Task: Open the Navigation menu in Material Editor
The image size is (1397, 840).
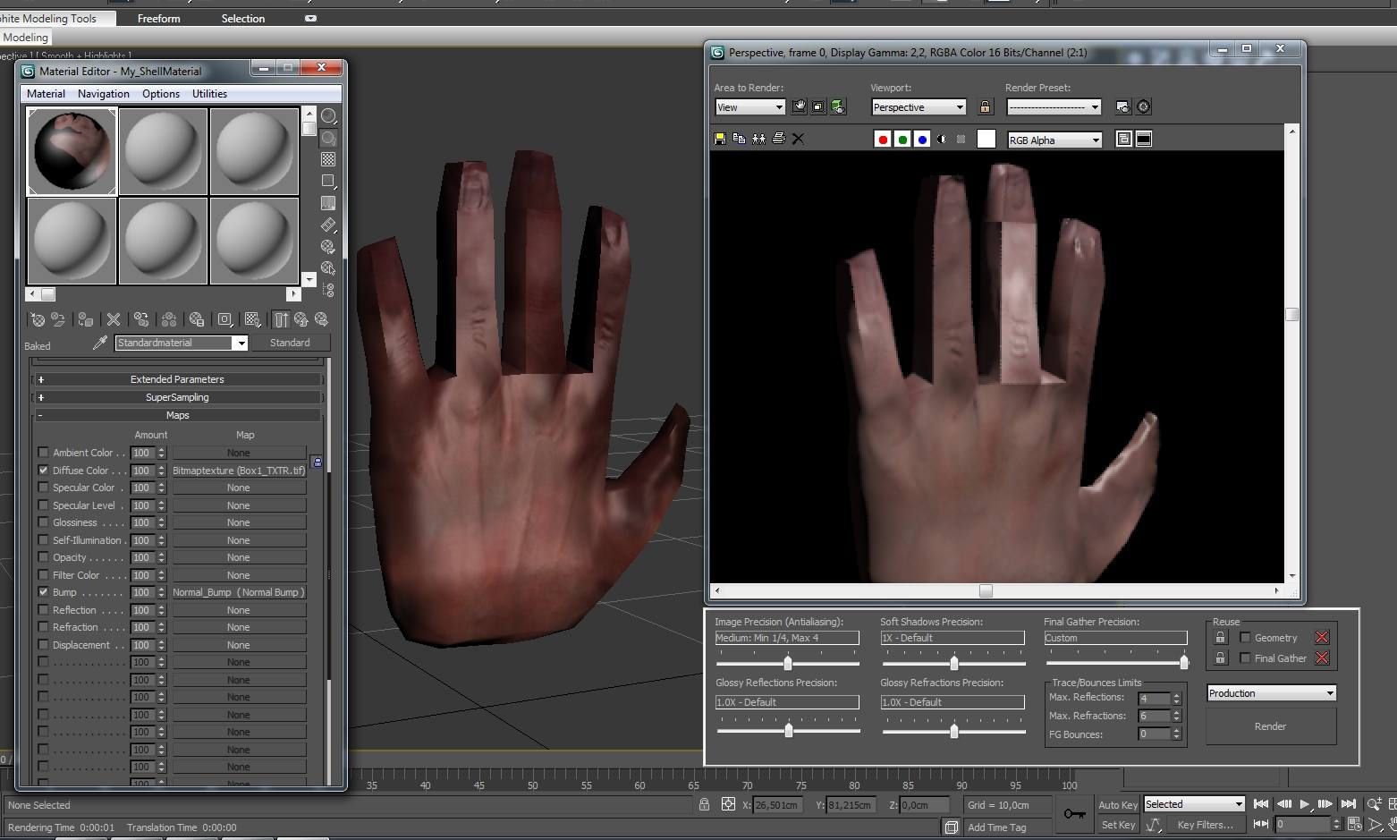Action: click(x=103, y=94)
